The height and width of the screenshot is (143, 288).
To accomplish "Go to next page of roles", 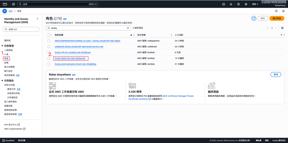I will (x=276, y=28).
